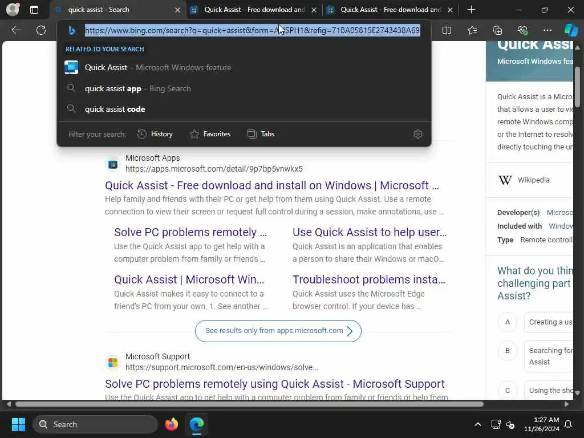Open the taskbar clock and date
This screenshot has width=584, height=438.
542,424
